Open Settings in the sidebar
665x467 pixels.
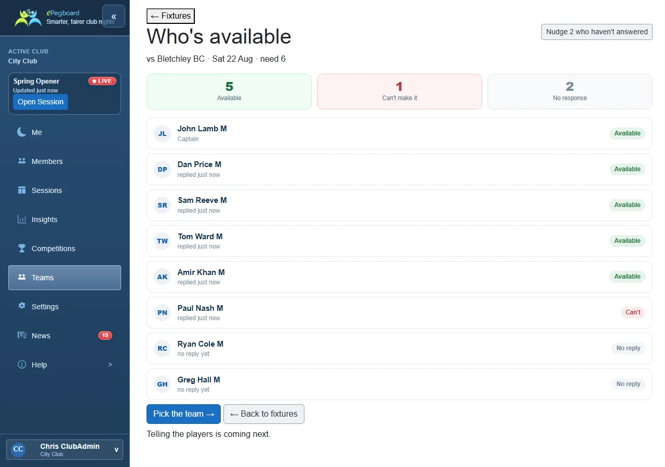point(64,307)
